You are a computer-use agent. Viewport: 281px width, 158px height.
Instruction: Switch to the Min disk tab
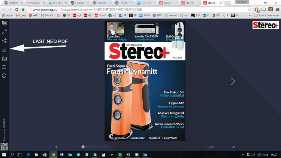(57, 3)
